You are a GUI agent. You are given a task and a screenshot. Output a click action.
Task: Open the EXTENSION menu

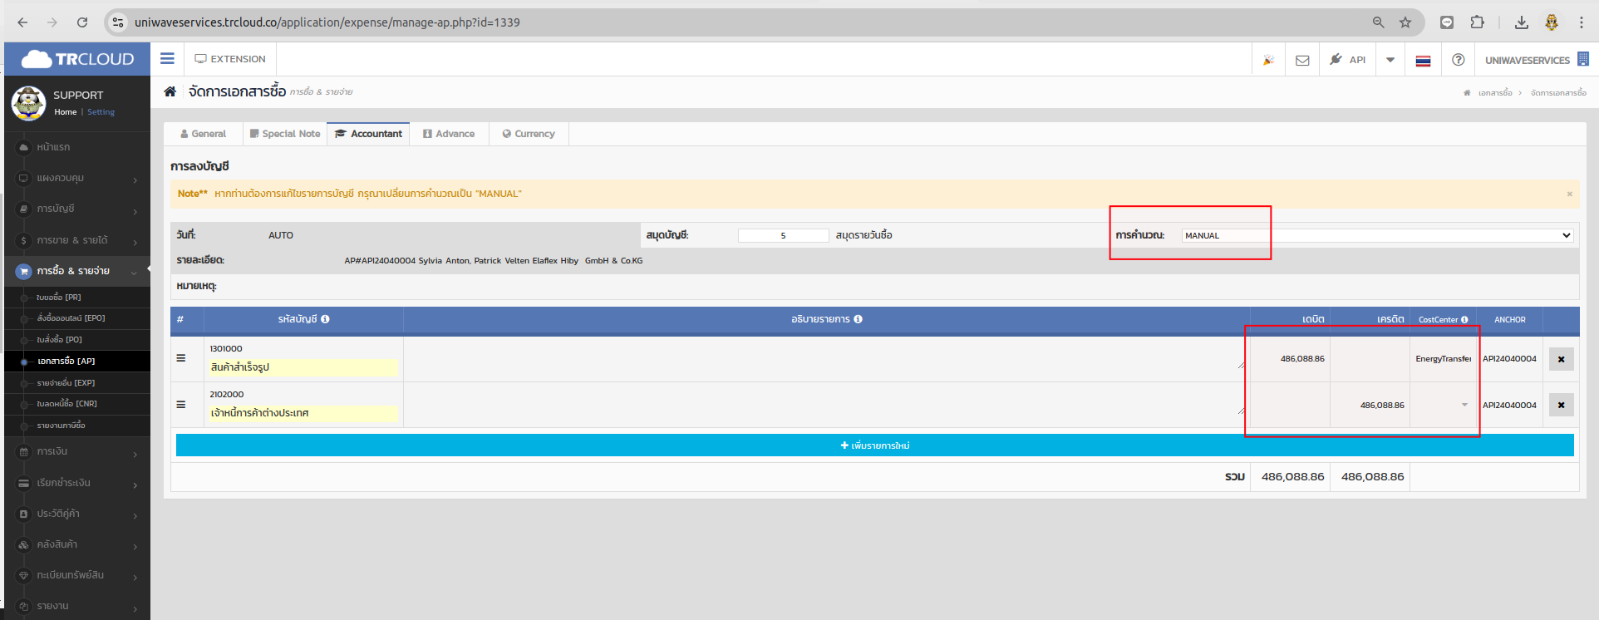click(x=230, y=59)
